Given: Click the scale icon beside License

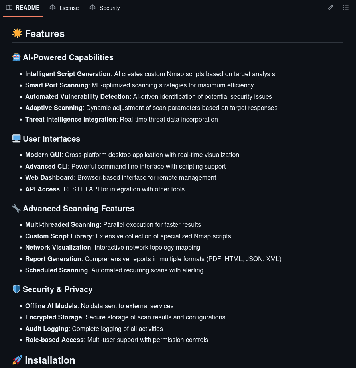Looking at the screenshot, I should click(x=53, y=8).
